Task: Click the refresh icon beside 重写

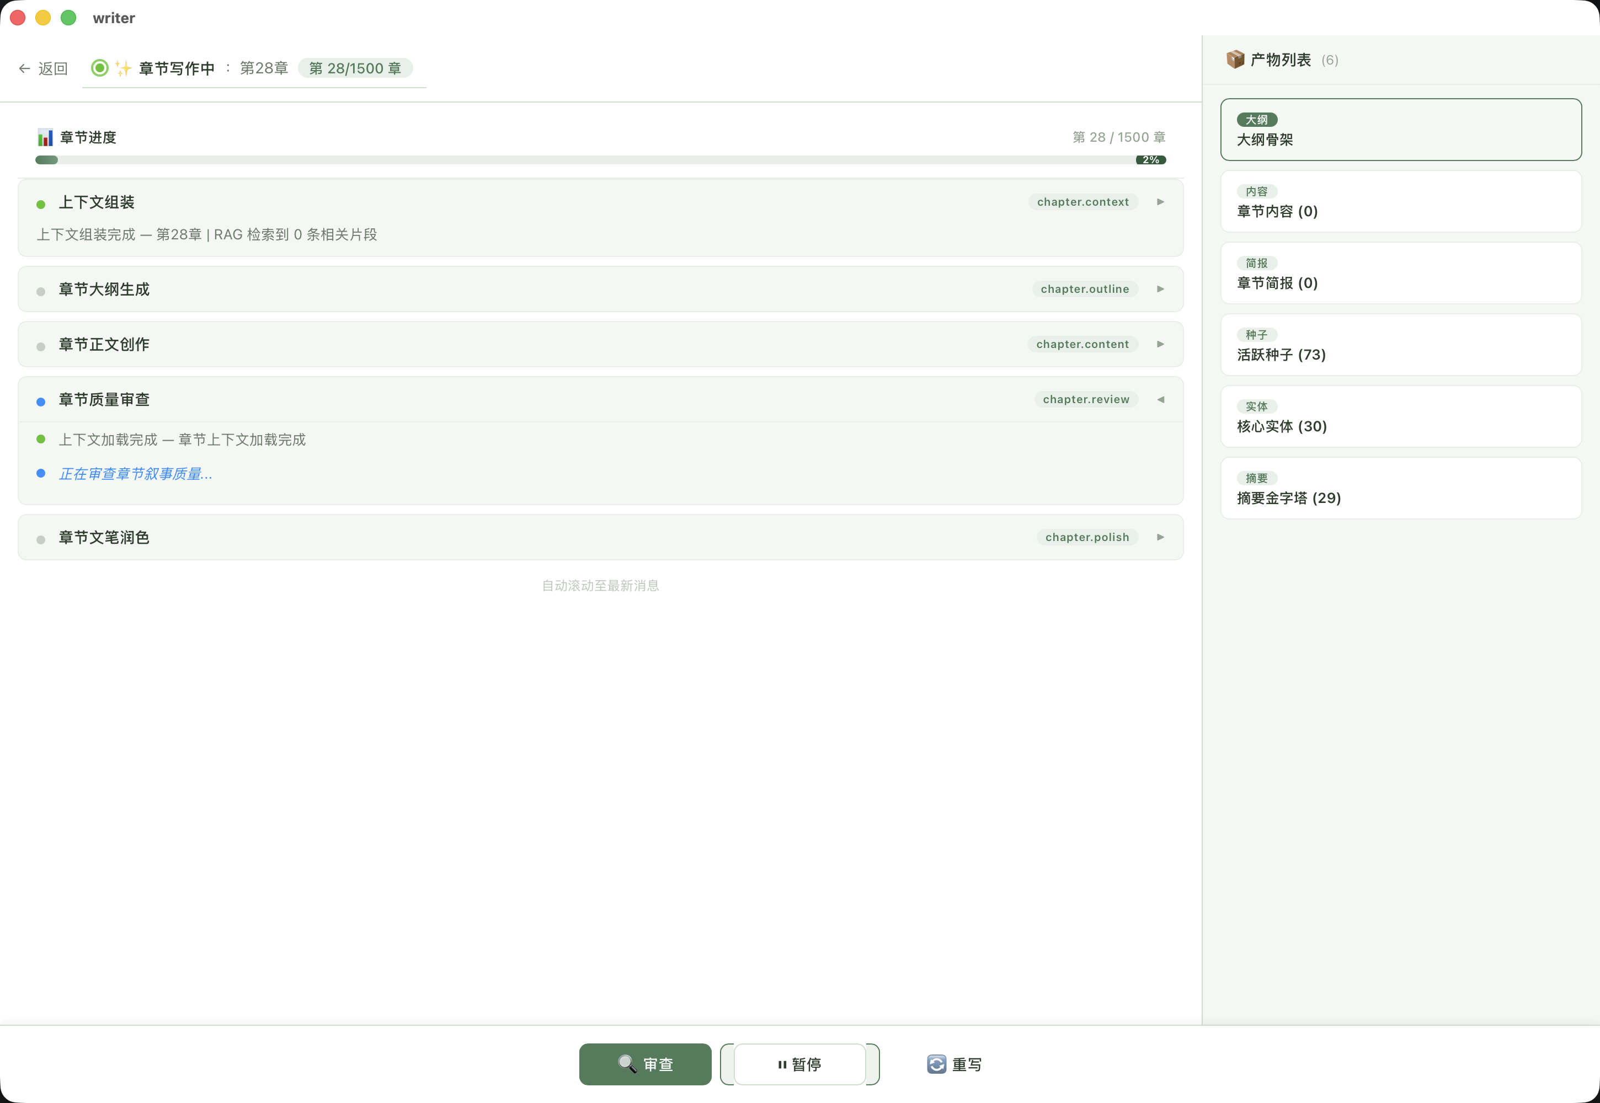Action: click(936, 1064)
